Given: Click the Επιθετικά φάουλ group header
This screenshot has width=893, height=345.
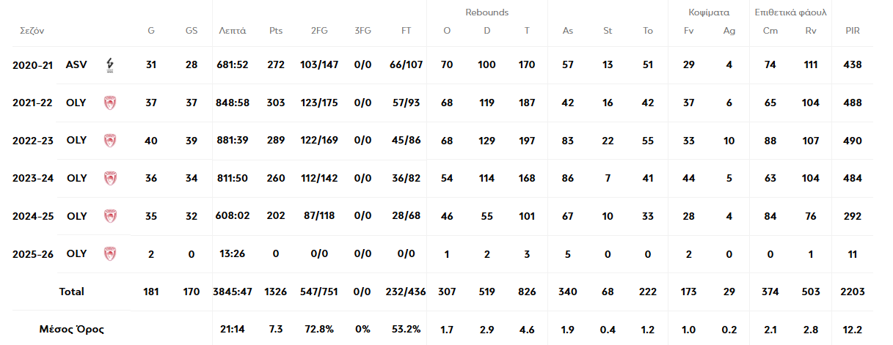Looking at the screenshot, I should [790, 12].
